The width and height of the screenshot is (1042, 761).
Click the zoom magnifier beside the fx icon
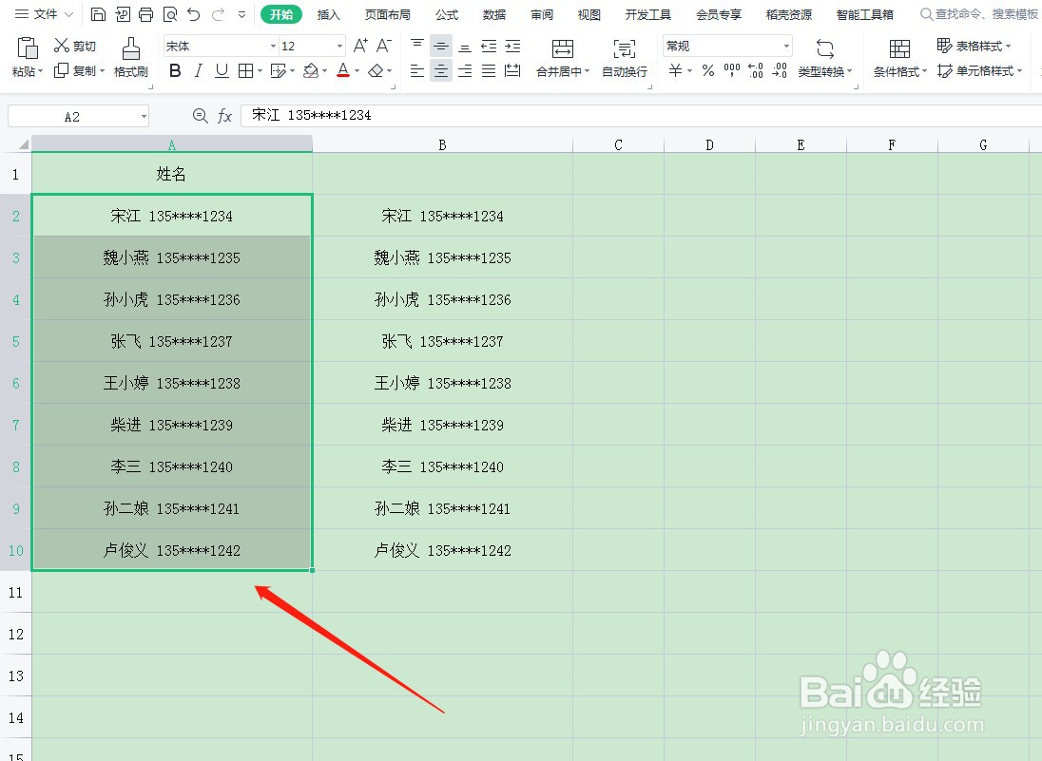[200, 116]
